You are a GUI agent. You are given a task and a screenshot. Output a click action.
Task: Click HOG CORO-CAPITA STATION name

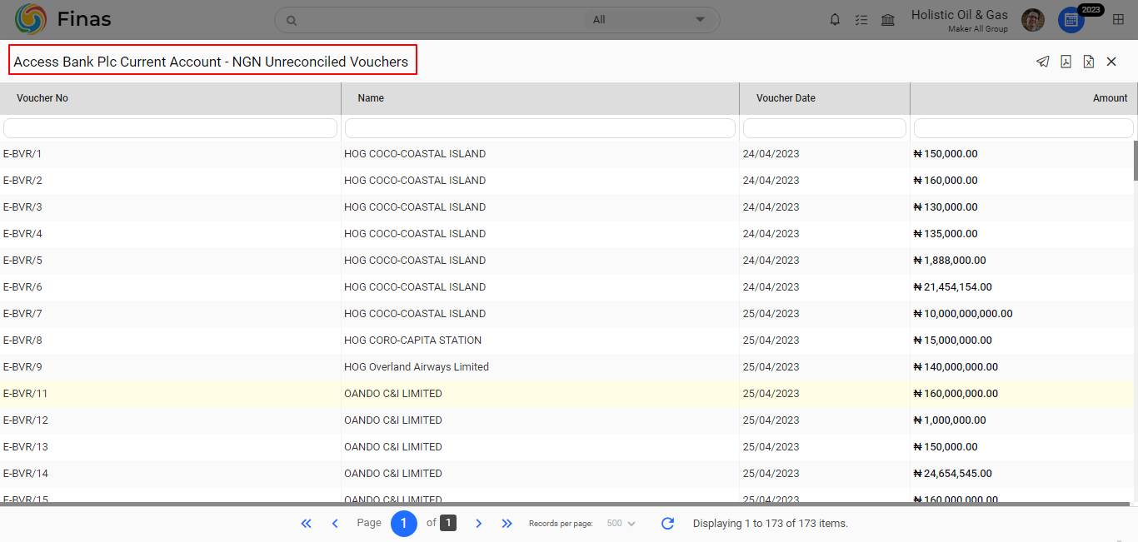pos(413,341)
